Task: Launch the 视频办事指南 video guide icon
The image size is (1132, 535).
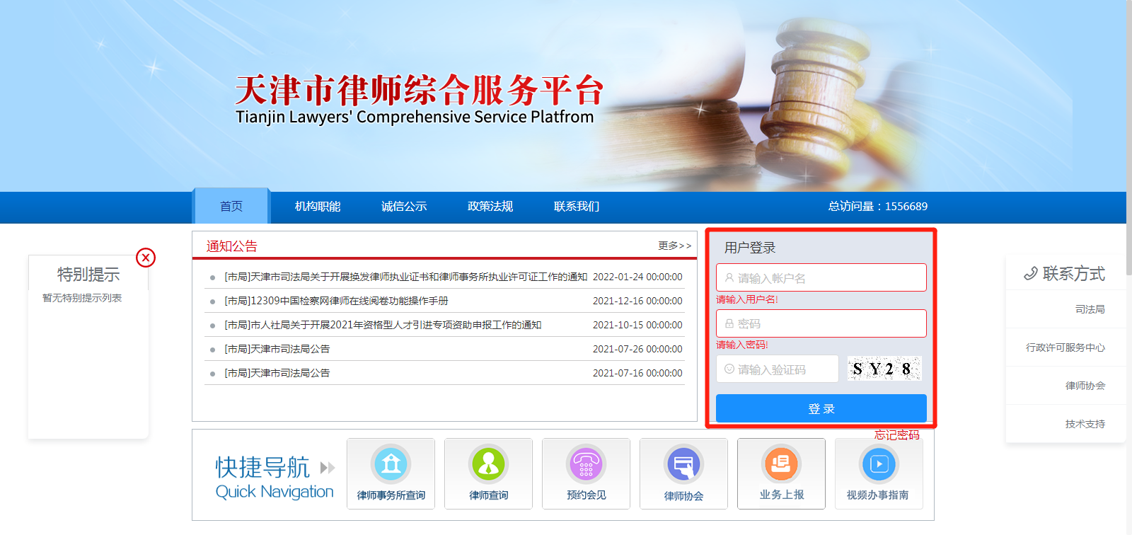Action: [878, 465]
